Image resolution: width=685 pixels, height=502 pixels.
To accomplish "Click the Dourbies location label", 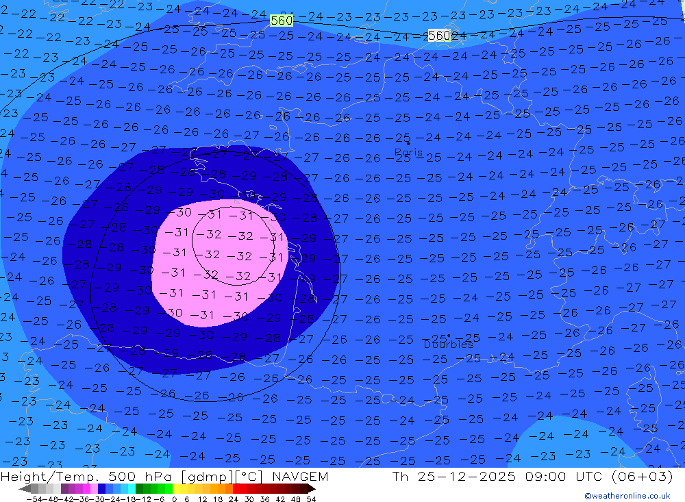I will [449, 344].
